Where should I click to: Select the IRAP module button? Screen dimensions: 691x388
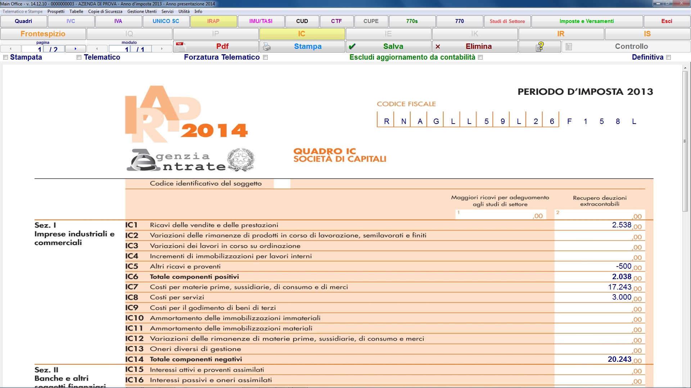pos(213,21)
